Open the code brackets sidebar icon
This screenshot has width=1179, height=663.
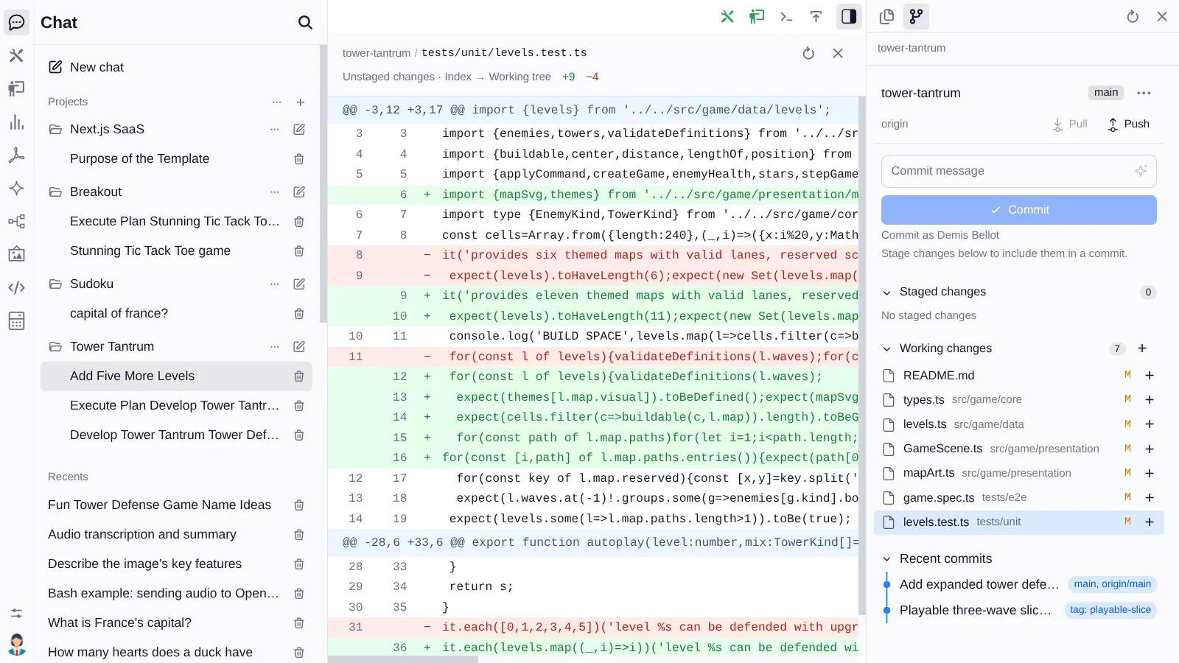point(16,288)
